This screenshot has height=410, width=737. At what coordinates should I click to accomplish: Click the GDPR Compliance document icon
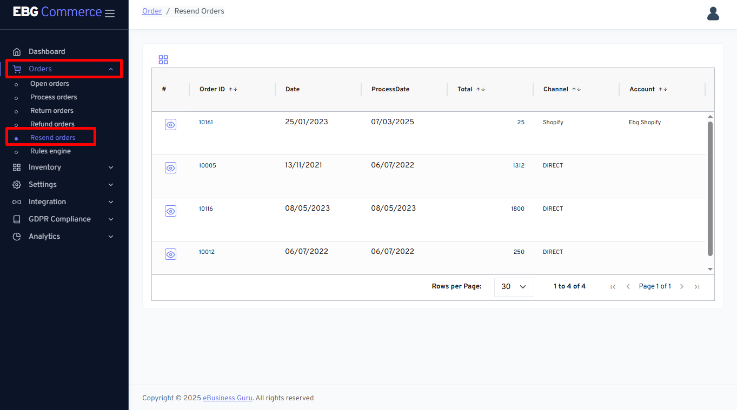click(16, 219)
